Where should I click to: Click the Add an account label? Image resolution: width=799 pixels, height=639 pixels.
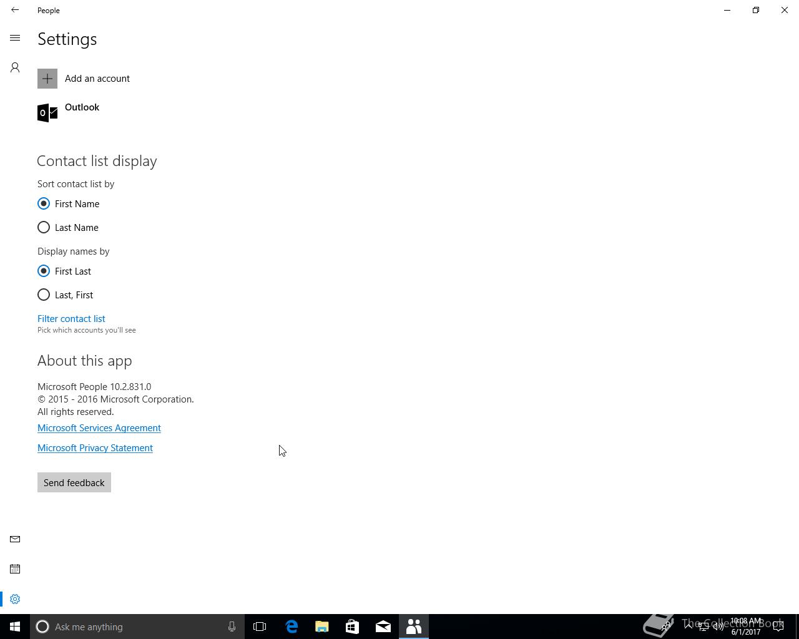click(x=97, y=79)
